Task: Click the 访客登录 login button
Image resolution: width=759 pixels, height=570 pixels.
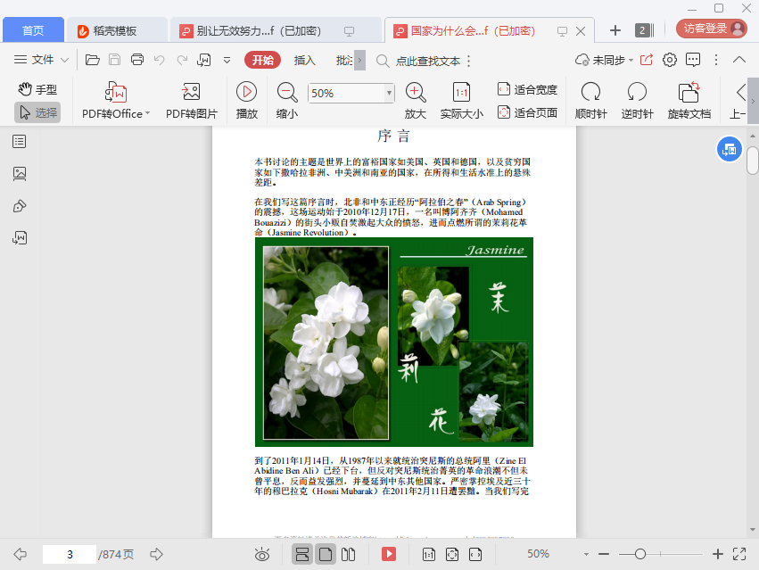Action: [704, 28]
